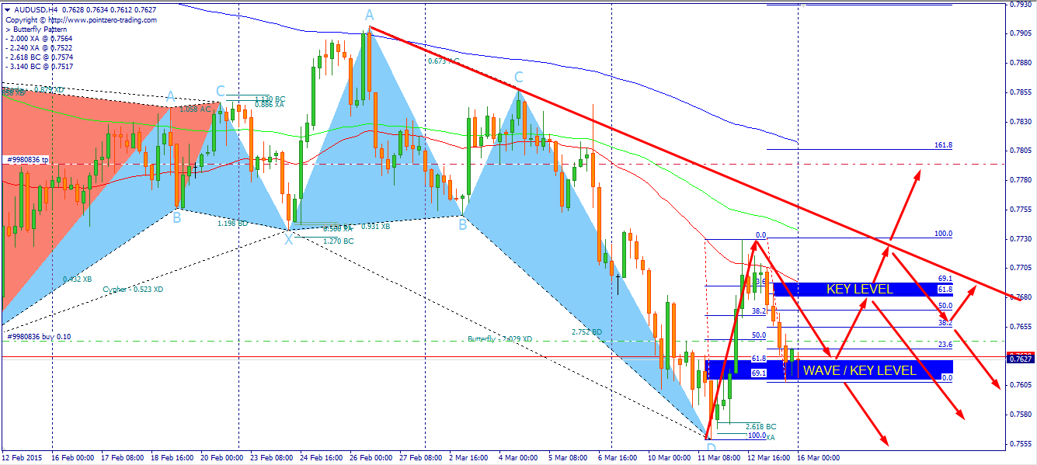Click the '4 Mar 00:00' time label
This screenshot has width=1037, height=465.
tap(518, 458)
